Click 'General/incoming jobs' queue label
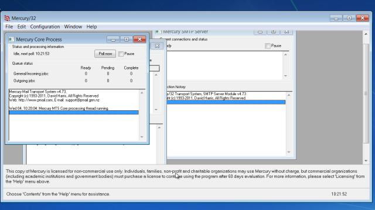The height and width of the screenshot is (210, 375). tap(31, 74)
